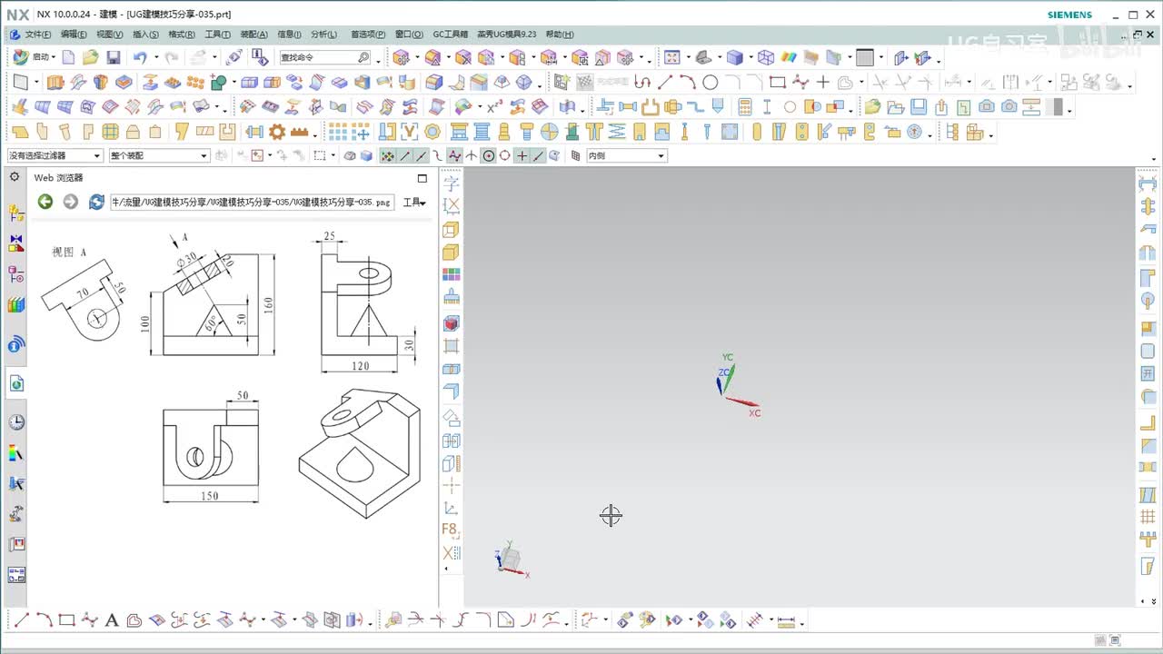The width and height of the screenshot is (1163, 654).
Task: Open the 首选项(P) menu
Action: click(368, 35)
